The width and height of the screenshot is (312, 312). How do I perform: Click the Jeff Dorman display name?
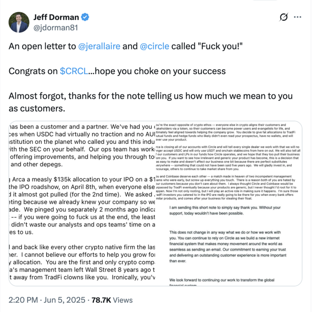coord(56,18)
